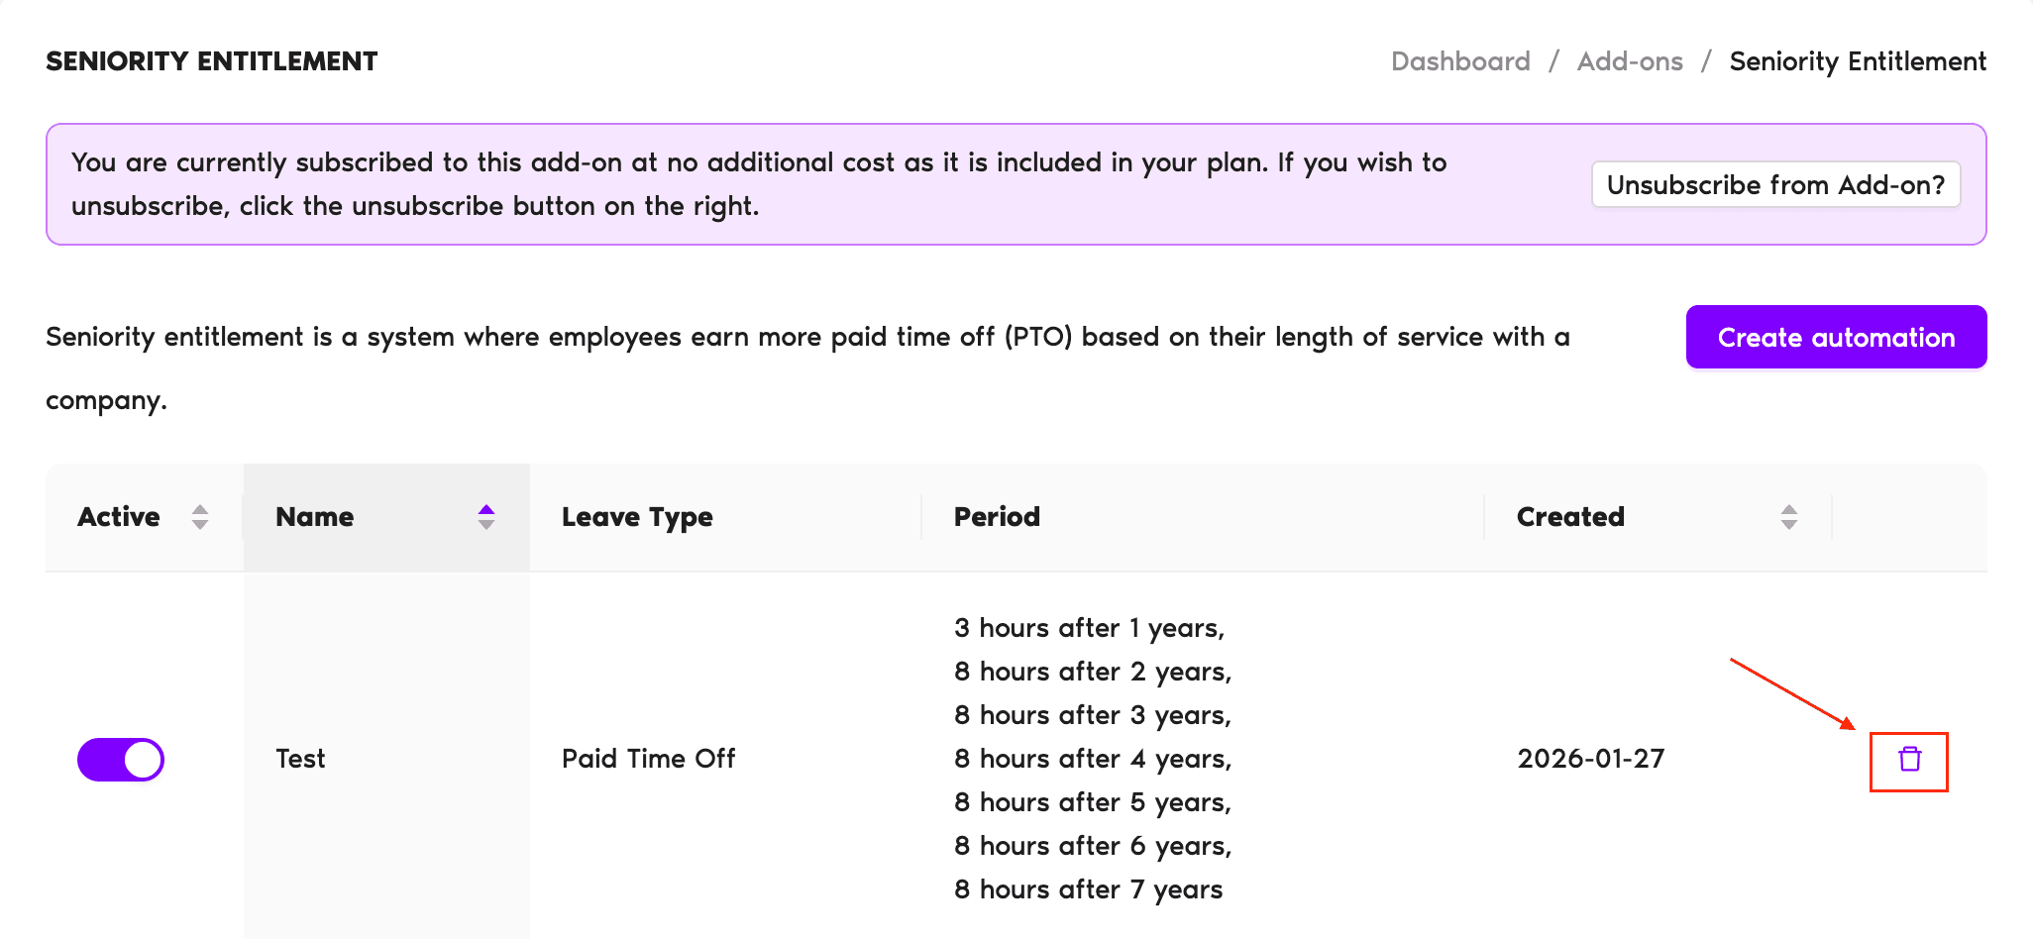Click the '3 hours after 1 years' entry

[1089, 628]
